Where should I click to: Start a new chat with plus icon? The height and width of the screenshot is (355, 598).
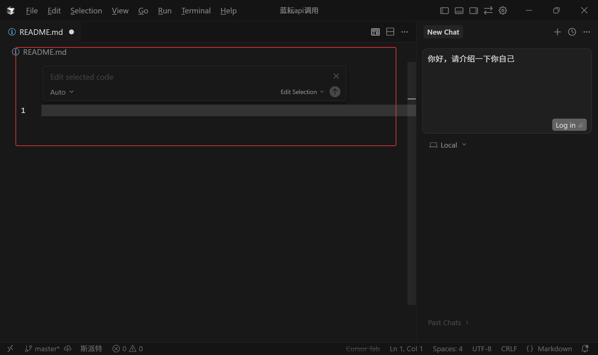[x=557, y=32]
